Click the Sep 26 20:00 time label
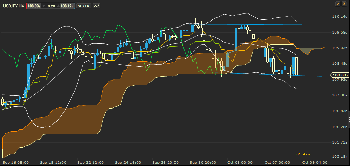The height and width of the screenshot is (166, 350). (165, 162)
